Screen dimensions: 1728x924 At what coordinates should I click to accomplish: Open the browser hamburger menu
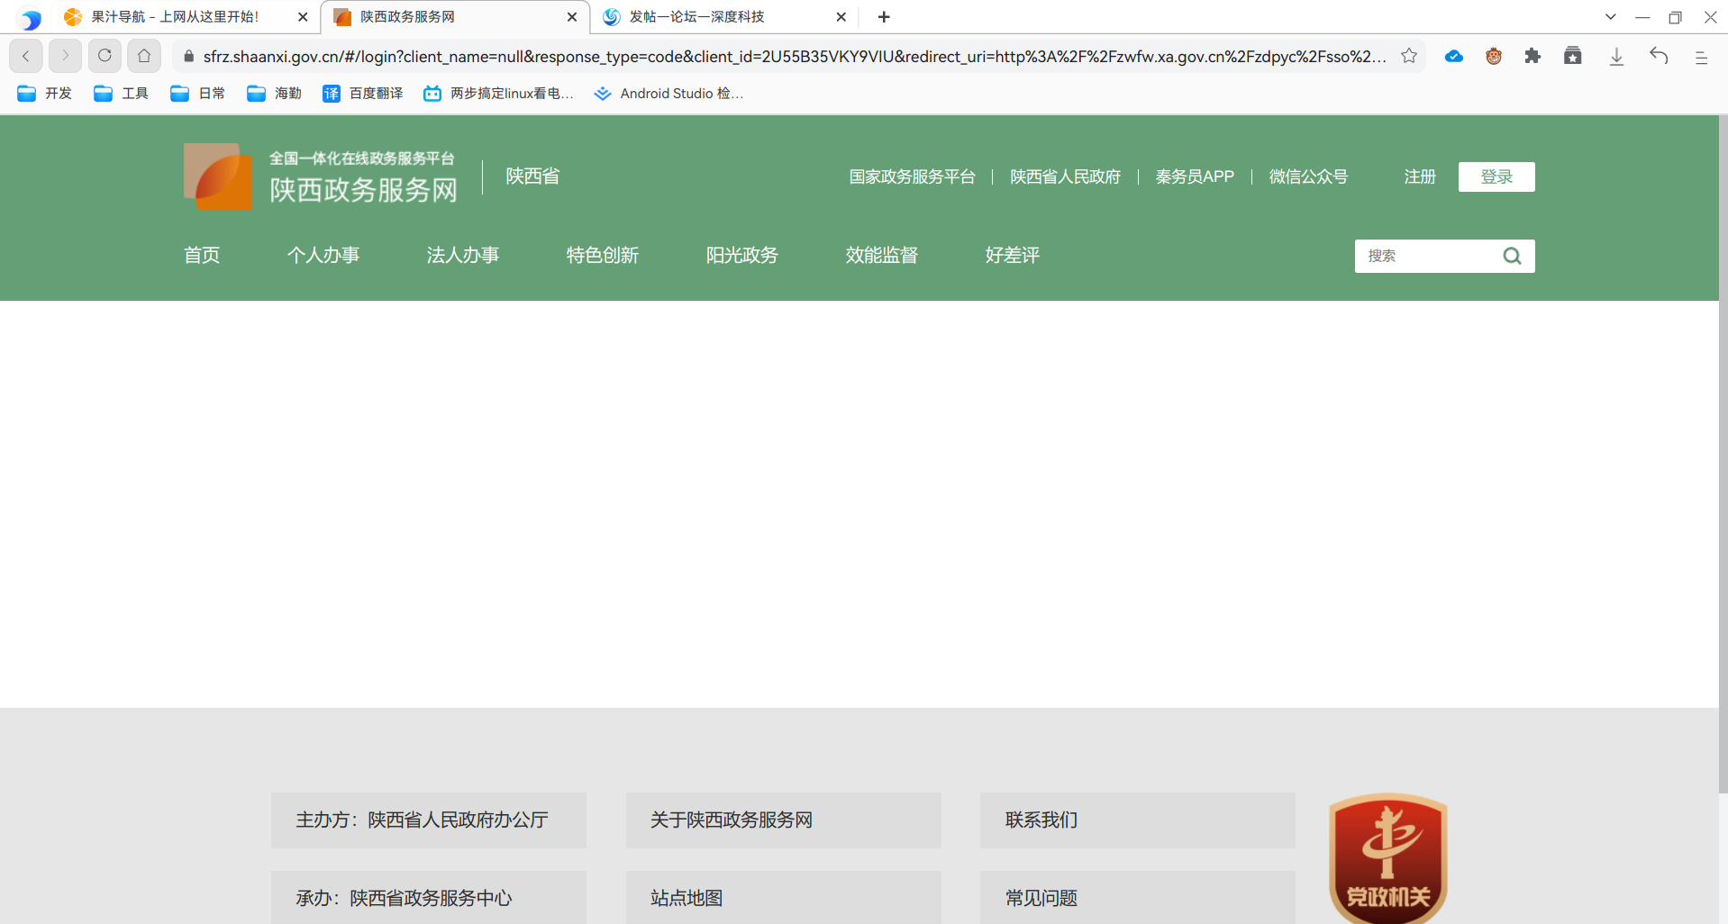coord(1701,57)
